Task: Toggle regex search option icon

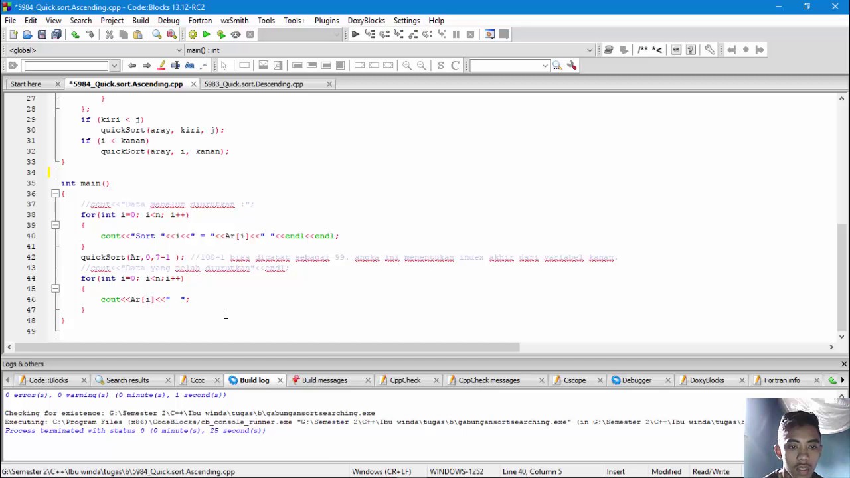Action: pos(204,65)
